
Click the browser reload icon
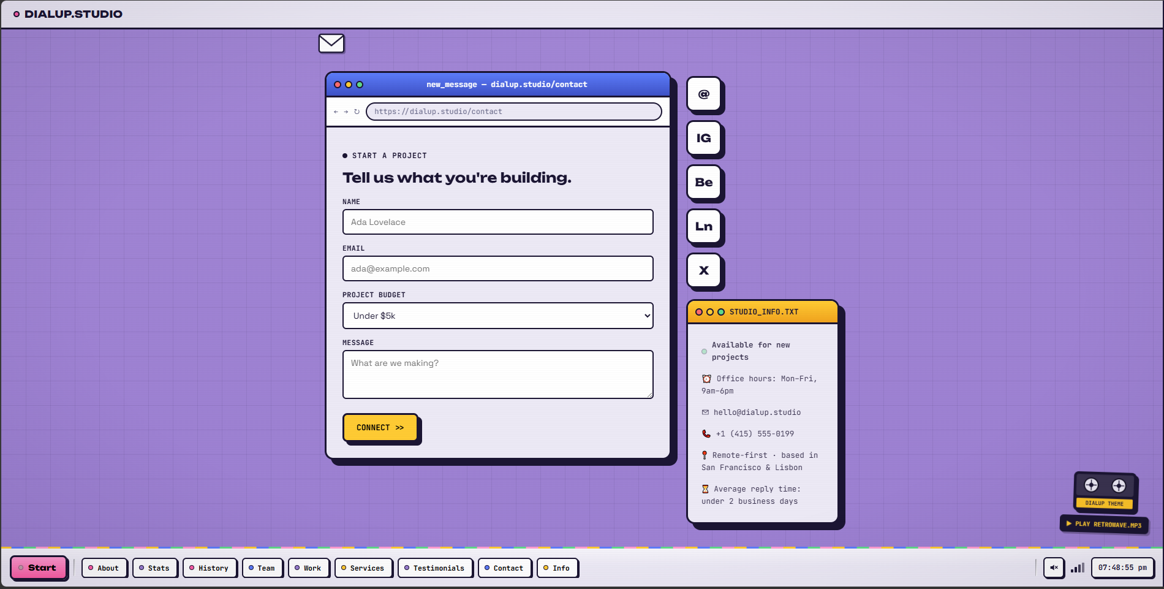[357, 112]
